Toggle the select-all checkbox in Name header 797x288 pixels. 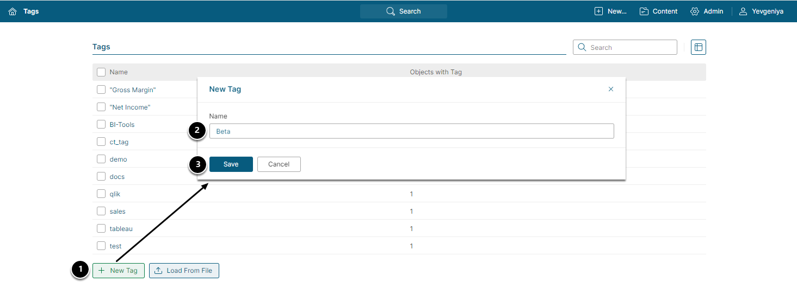pyautogui.click(x=101, y=72)
